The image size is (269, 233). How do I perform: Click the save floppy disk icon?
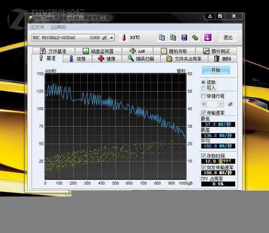[184, 38]
